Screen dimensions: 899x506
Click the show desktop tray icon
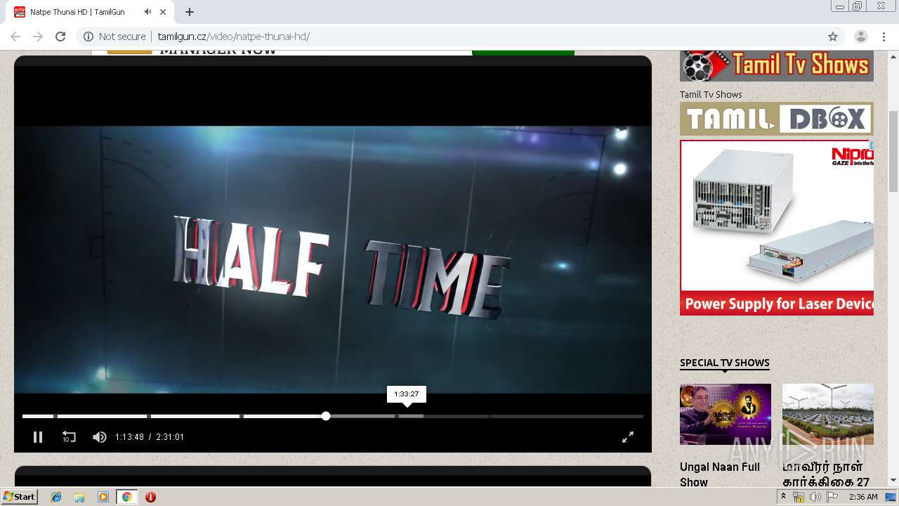point(891,497)
